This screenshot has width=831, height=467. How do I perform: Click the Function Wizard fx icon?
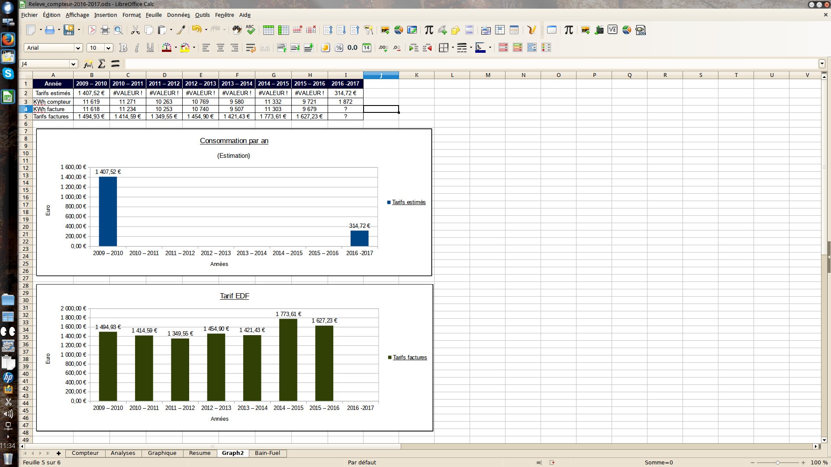[x=88, y=64]
